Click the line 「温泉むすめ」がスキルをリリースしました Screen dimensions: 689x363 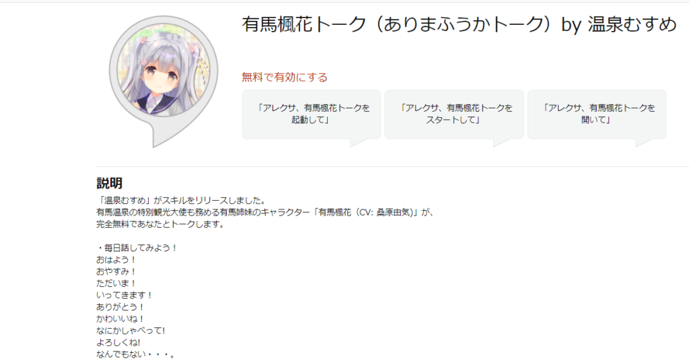[181, 201]
